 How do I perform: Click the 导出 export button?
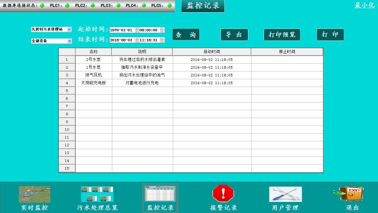pos(234,34)
